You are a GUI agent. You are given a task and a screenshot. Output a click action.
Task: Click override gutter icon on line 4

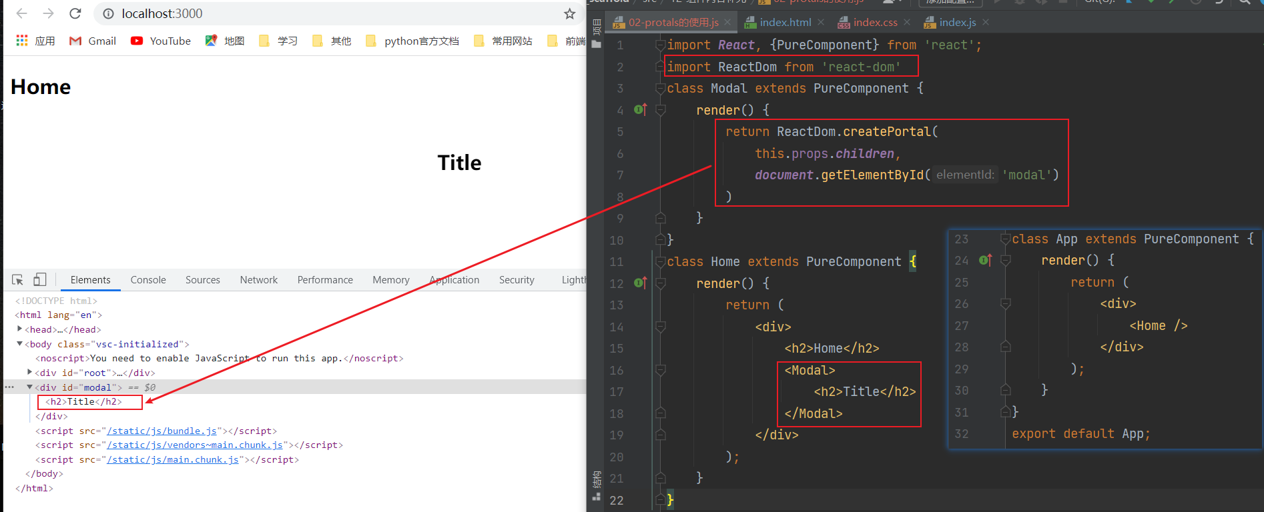[x=641, y=109]
